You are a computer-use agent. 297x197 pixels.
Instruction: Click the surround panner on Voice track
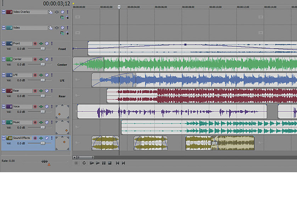pyautogui.click(x=62, y=112)
